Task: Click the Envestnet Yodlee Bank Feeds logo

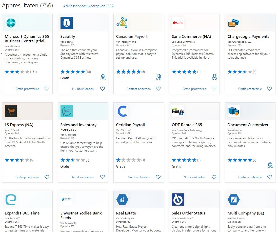Action: pyautogui.click(x=67, y=199)
